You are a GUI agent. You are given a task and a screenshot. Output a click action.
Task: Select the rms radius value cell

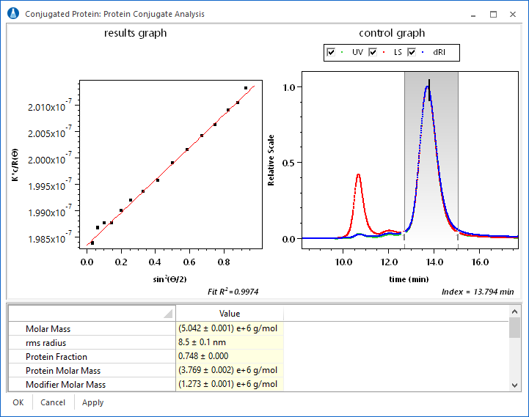[x=229, y=343]
